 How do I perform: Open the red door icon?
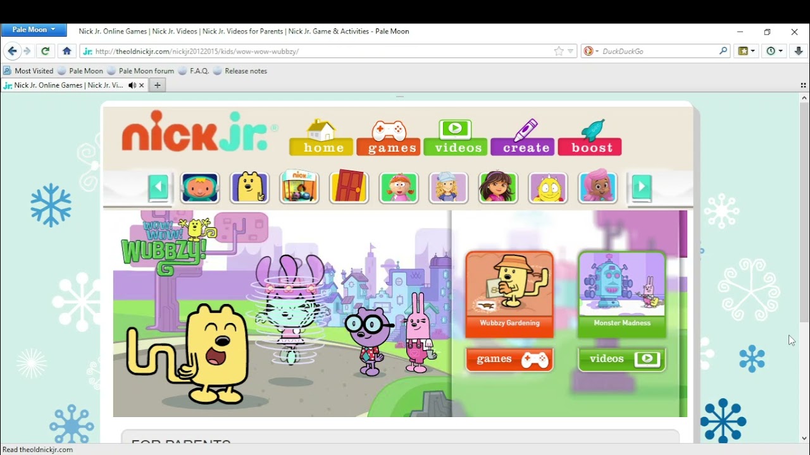[349, 186]
